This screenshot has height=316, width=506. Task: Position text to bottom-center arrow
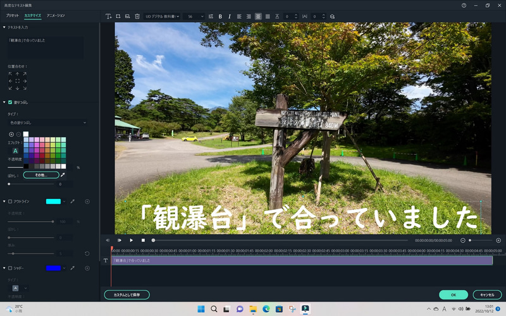(18, 88)
